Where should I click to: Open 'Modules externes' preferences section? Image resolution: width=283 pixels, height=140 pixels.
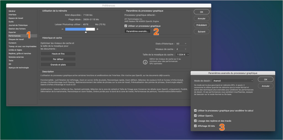[16, 57]
